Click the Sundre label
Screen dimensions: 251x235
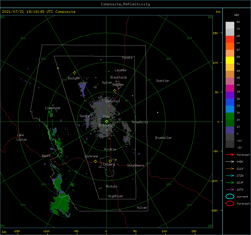[85, 116]
